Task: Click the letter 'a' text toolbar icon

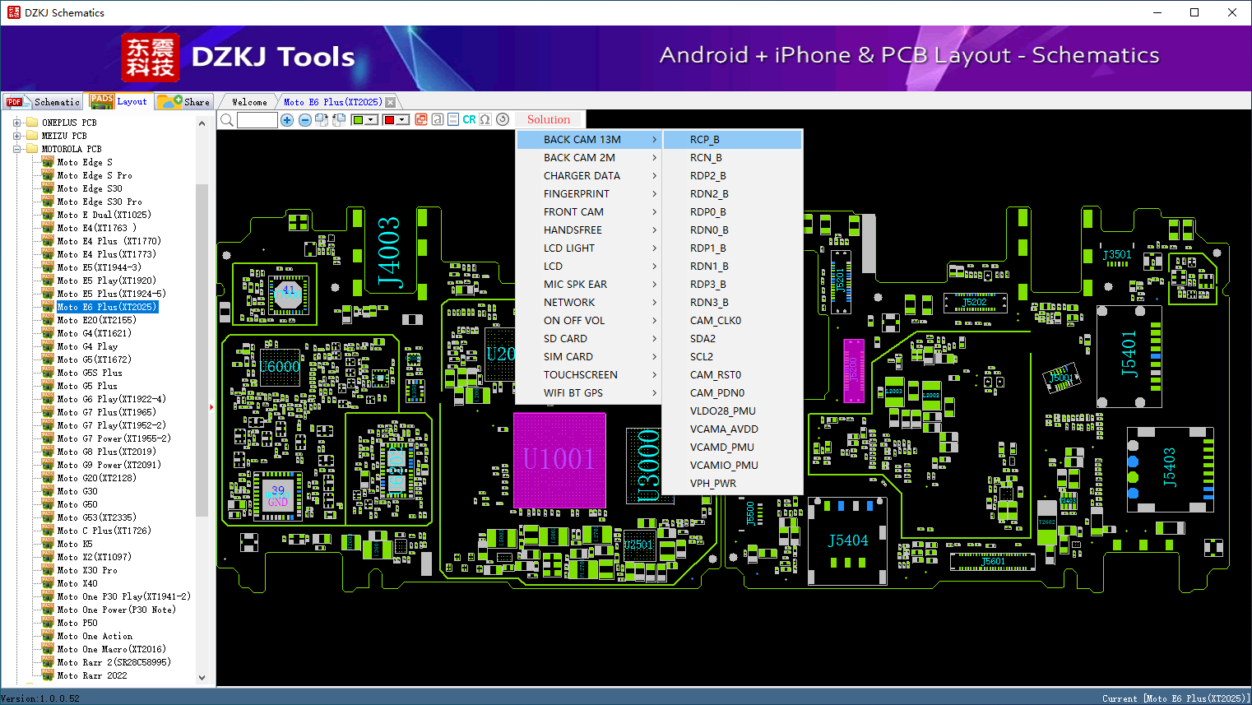Action: [438, 119]
